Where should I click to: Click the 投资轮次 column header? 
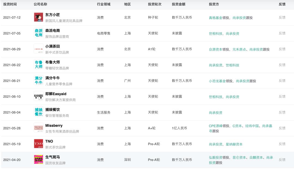(x=155, y=4)
